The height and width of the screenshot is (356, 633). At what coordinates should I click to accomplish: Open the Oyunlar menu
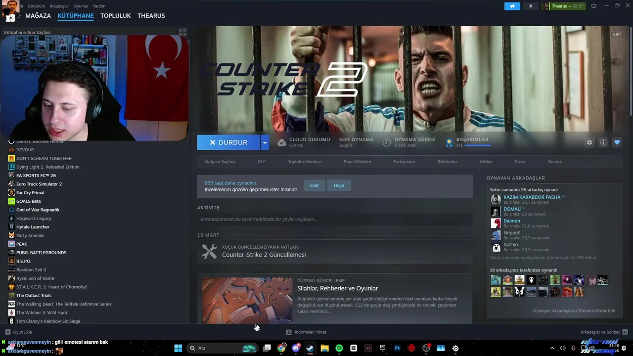81,6
